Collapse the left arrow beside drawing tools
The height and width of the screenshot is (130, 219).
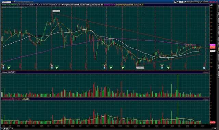[12, 129]
